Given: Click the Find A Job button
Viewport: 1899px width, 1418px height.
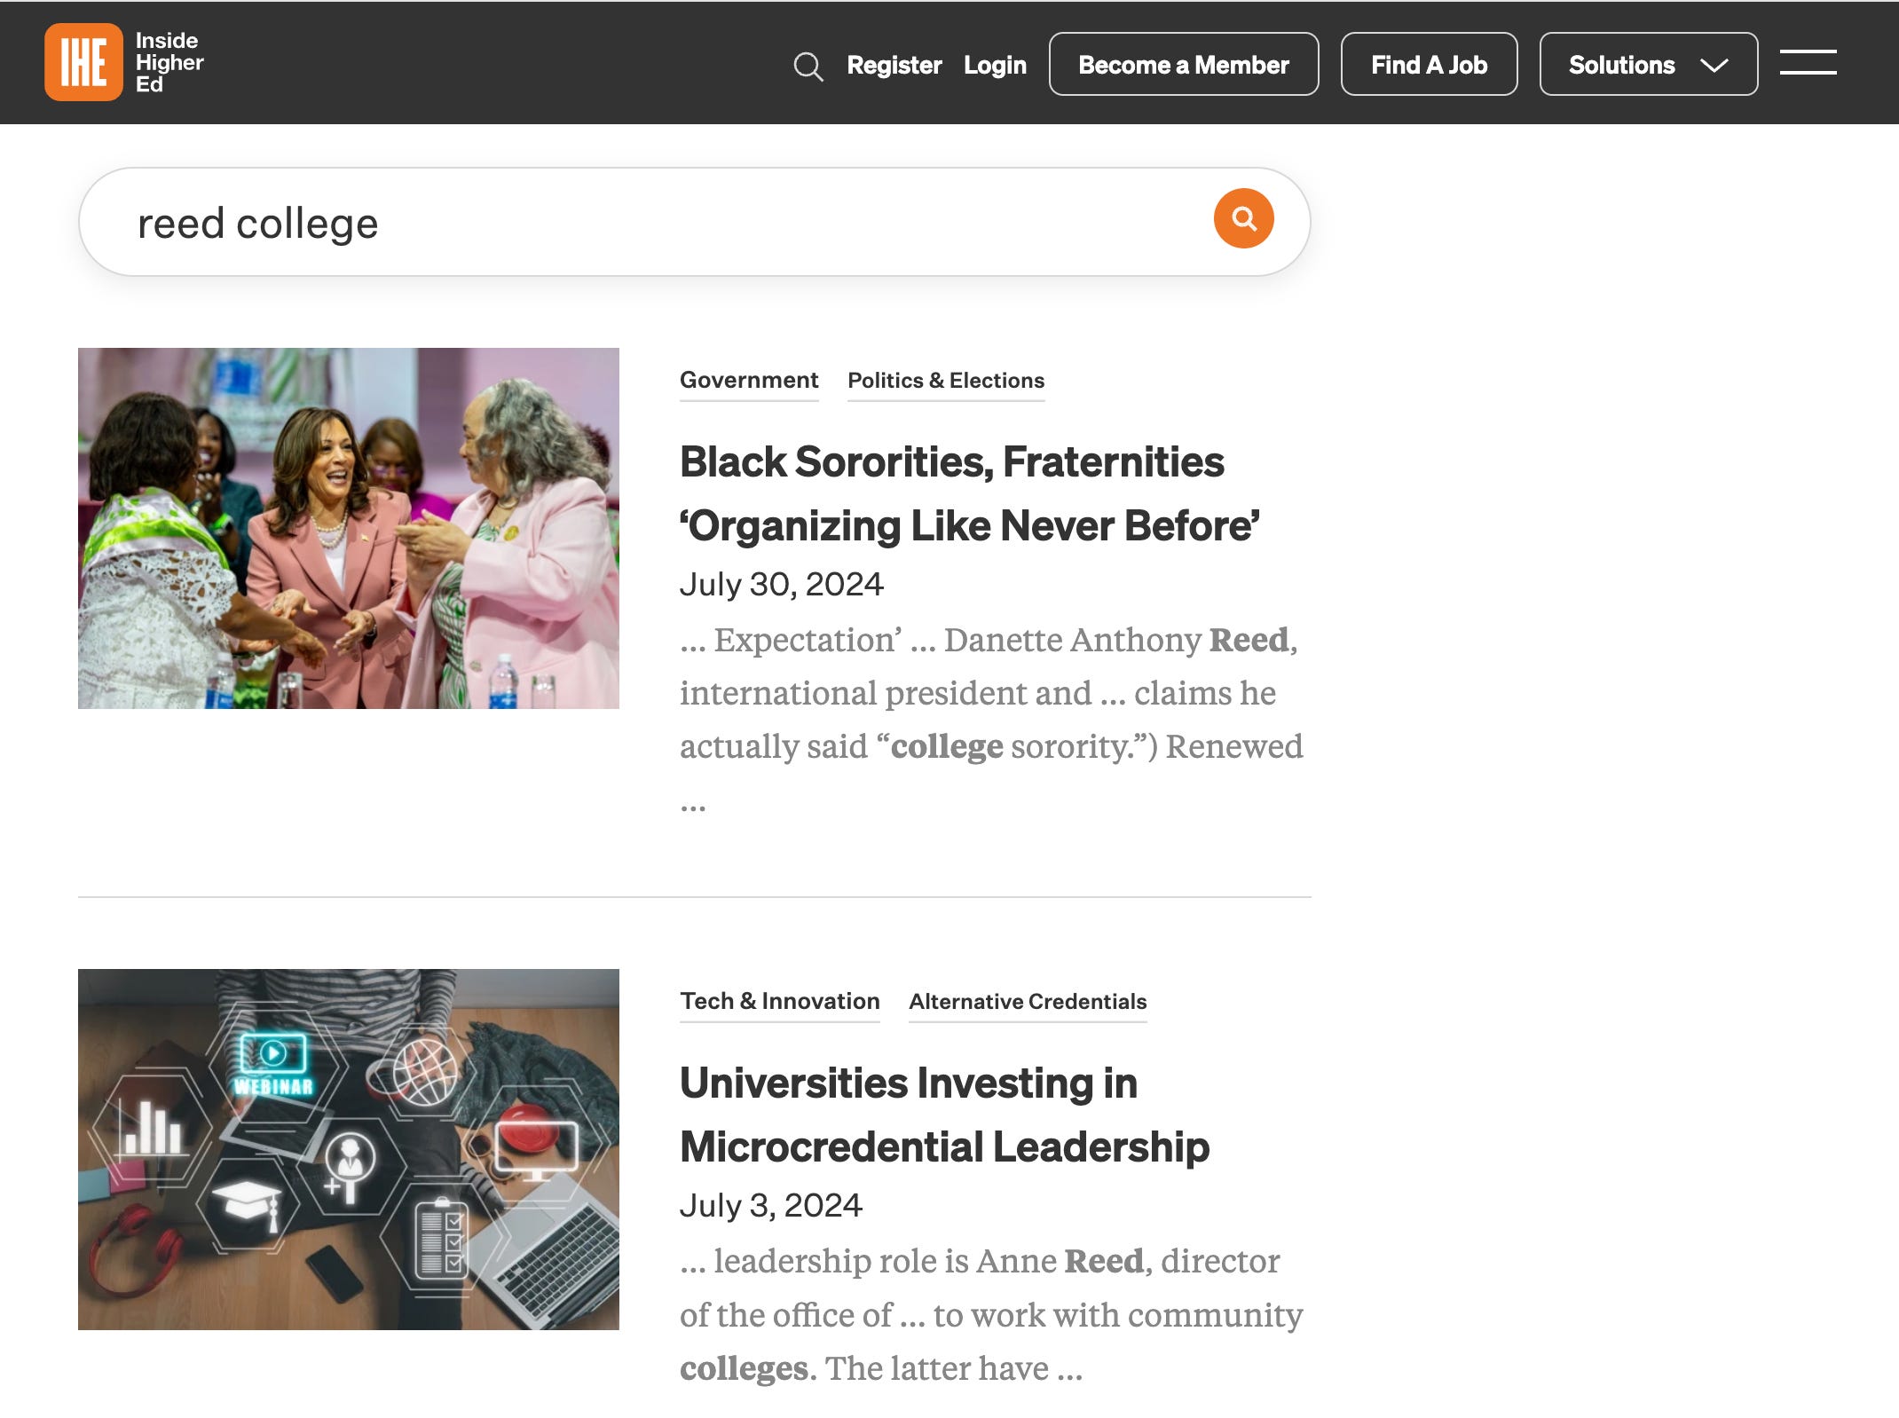Looking at the screenshot, I should click(x=1429, y=64).
